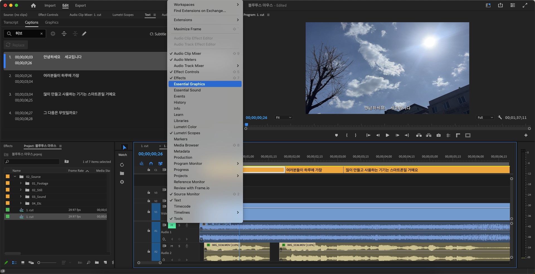535x274 pixels.
Task: Click the split caption segment icon
Action: (64, 34)
